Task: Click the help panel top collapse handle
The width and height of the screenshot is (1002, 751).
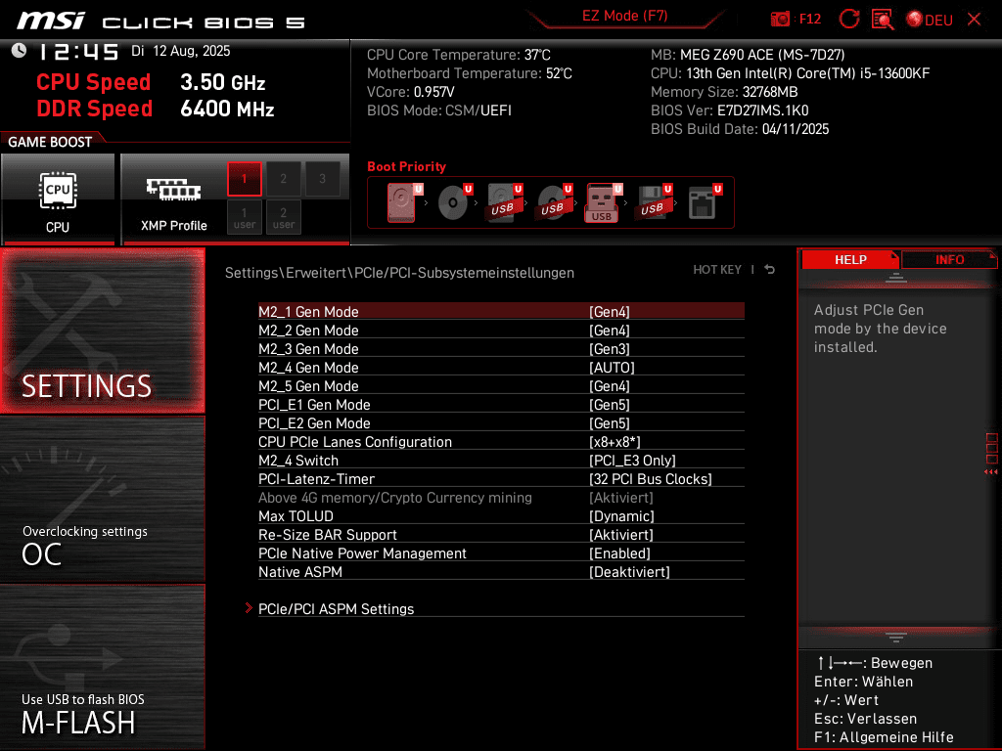Action: [x=896, y=277]
